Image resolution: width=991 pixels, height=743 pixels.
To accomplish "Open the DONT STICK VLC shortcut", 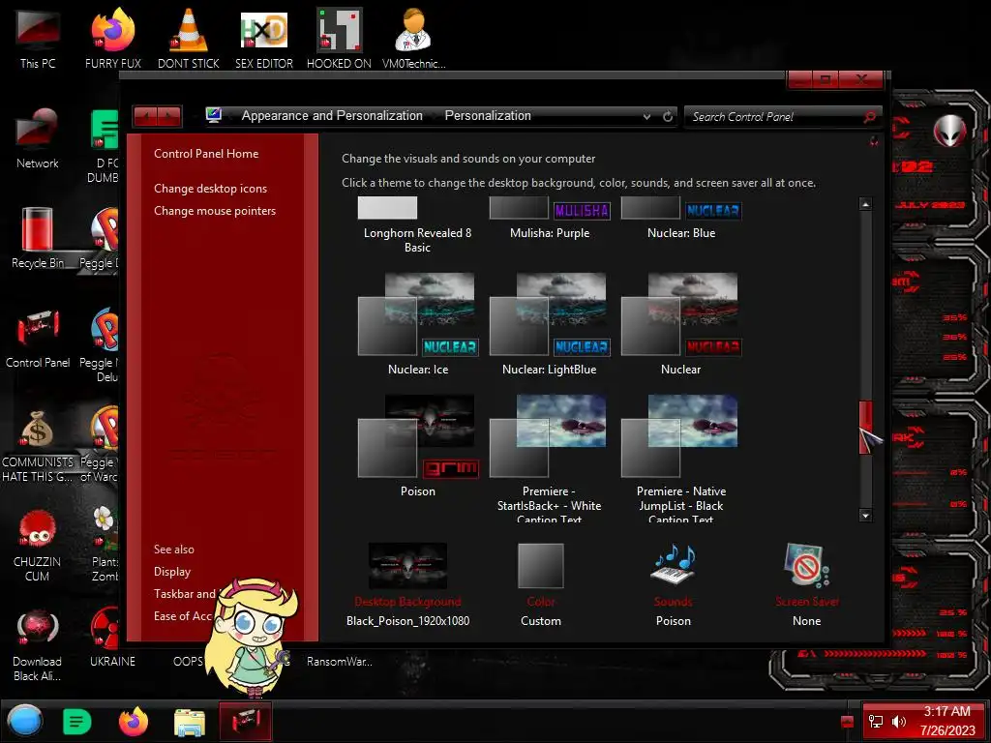I will 189,38.
